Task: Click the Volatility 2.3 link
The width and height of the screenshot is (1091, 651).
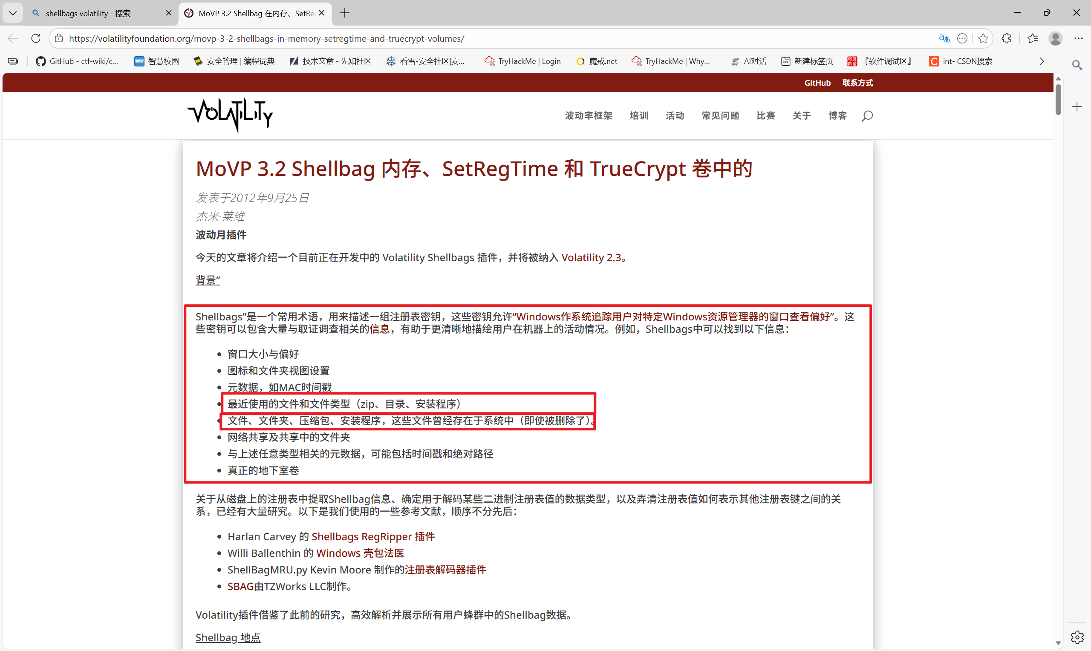Action: (591, 258)
